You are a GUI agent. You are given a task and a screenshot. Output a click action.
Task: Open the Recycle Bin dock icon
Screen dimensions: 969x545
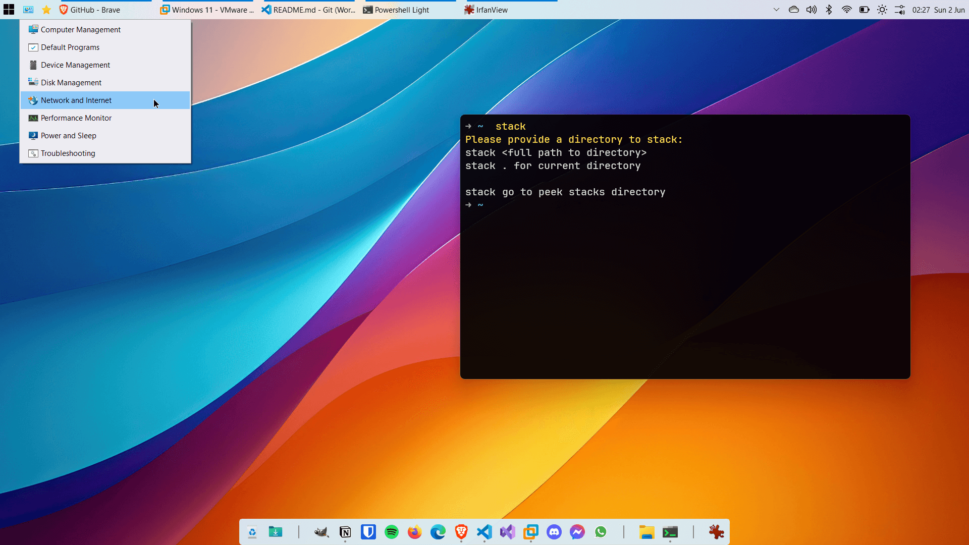(x=252, y=532)
